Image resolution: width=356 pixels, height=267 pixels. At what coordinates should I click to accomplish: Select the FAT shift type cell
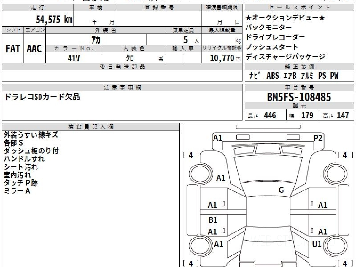(x=13, y=48)
